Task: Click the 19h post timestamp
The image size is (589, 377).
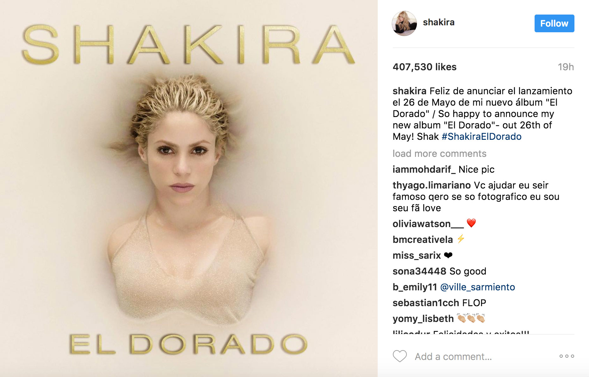Action: [x=566, y=67]
